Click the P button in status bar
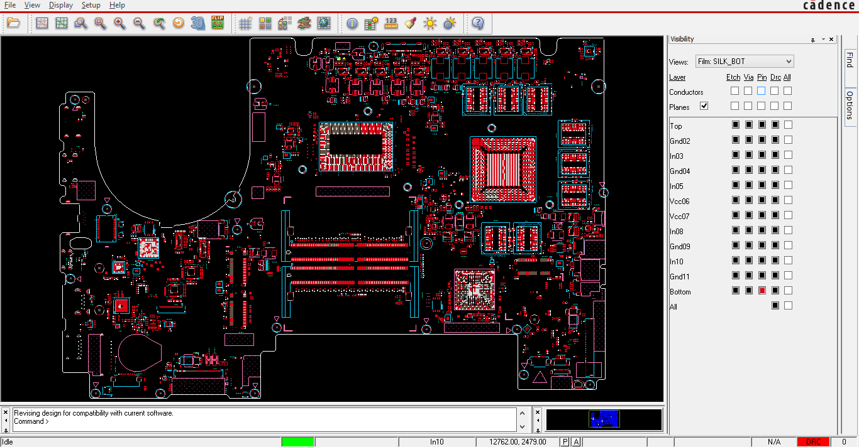 [565, 442]
